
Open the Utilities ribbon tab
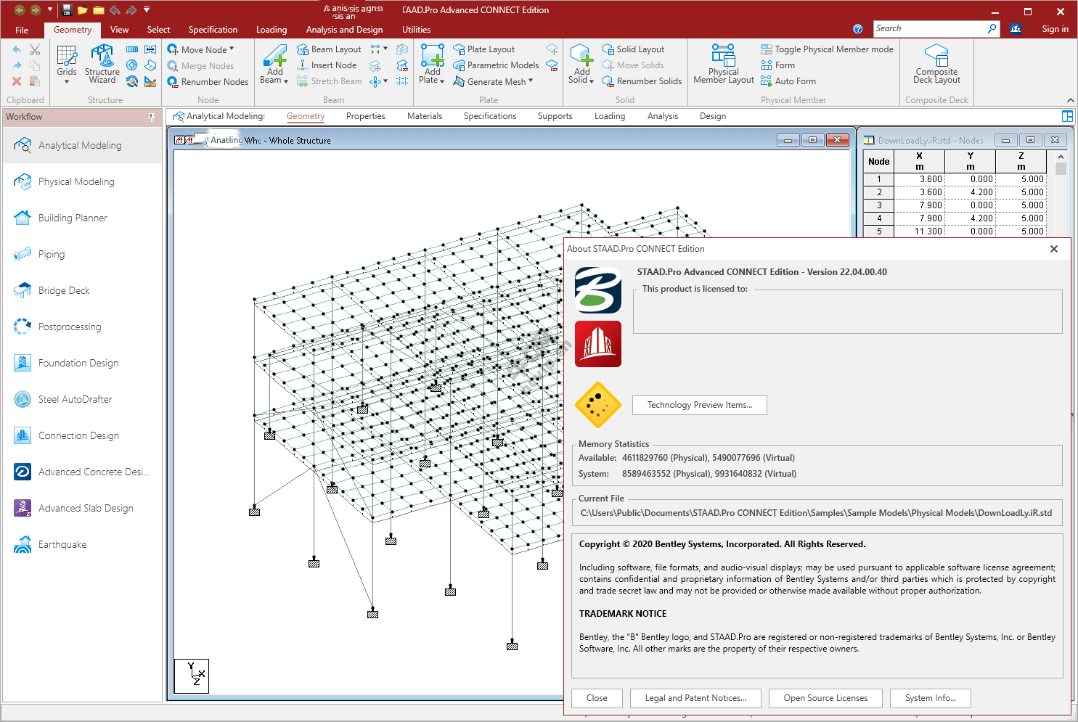416,30
